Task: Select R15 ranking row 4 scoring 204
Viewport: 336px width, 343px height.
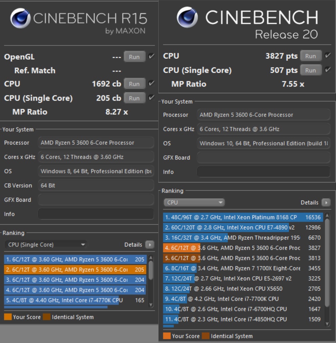Action: (x=75, y=290)
